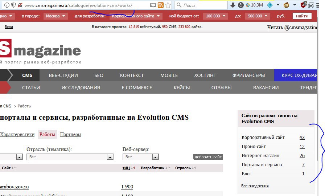Click the round undo arrow toolbar icon

coord(240,5)
